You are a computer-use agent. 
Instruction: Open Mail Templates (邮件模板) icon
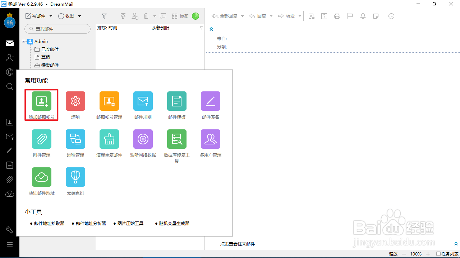coord(177,101)
